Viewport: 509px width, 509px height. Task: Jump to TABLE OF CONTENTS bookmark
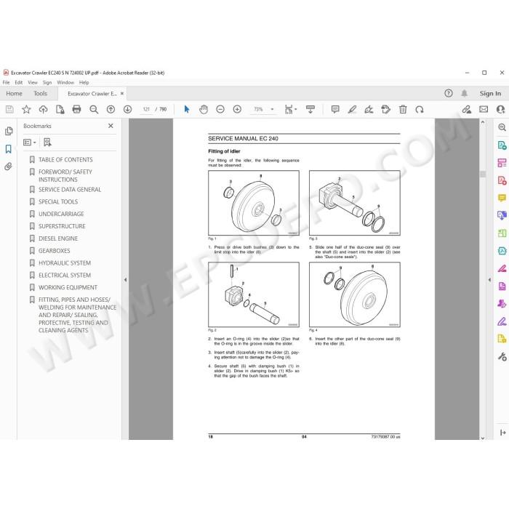(65, 160)
